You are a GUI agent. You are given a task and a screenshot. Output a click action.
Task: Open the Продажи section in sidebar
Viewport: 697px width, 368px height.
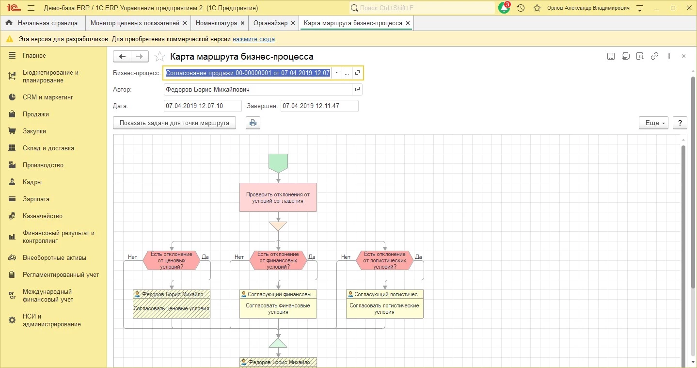pos(35,114)
